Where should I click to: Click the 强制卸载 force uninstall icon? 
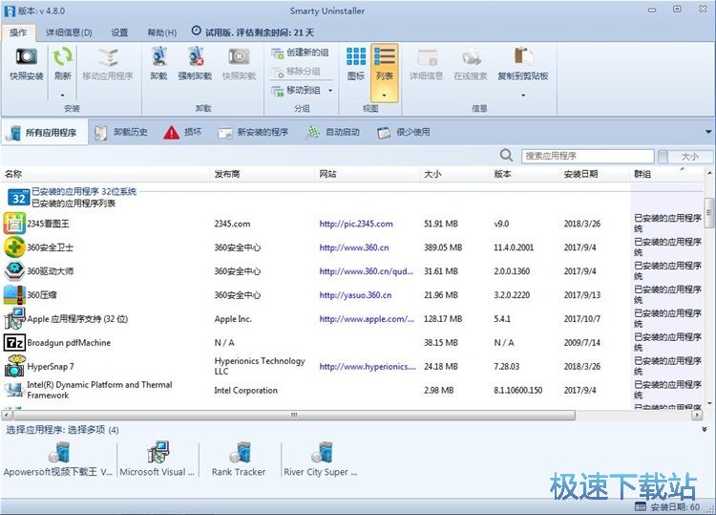pos(195,57)
